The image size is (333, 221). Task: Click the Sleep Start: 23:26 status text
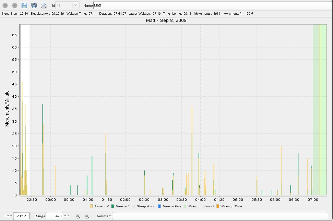pyautogui.click(x=15, y=14)
